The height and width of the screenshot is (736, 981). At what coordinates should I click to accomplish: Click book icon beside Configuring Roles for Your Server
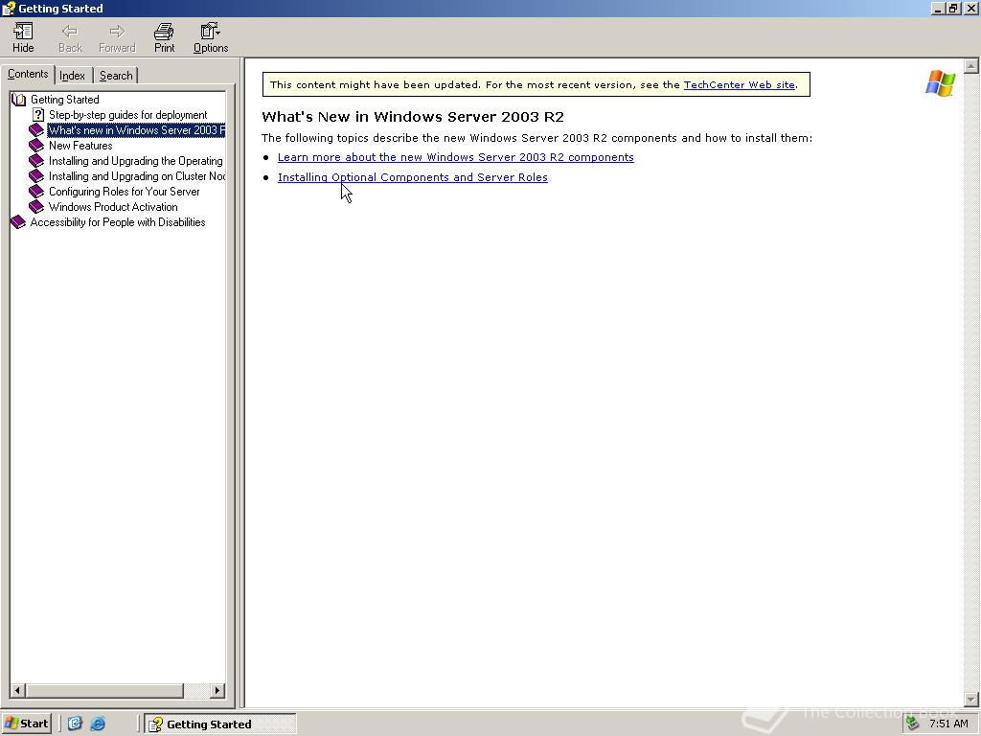[37, 192]
